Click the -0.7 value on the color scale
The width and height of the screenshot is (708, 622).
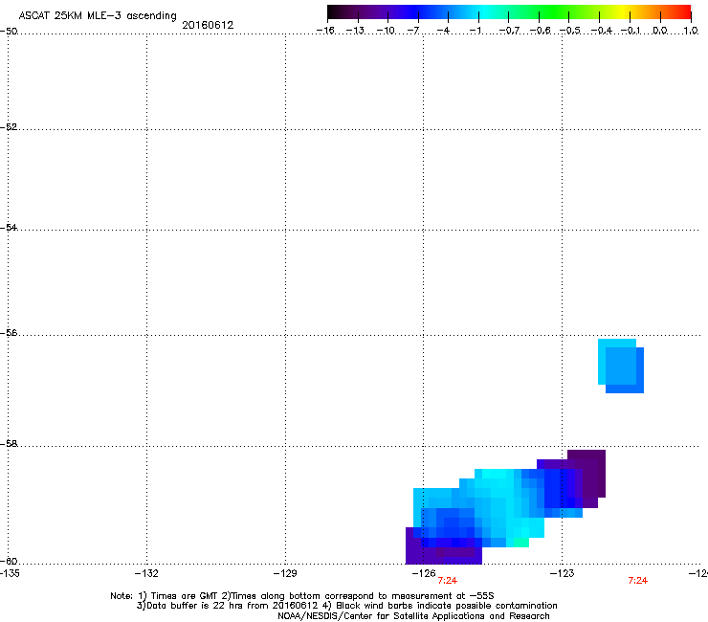509,31
